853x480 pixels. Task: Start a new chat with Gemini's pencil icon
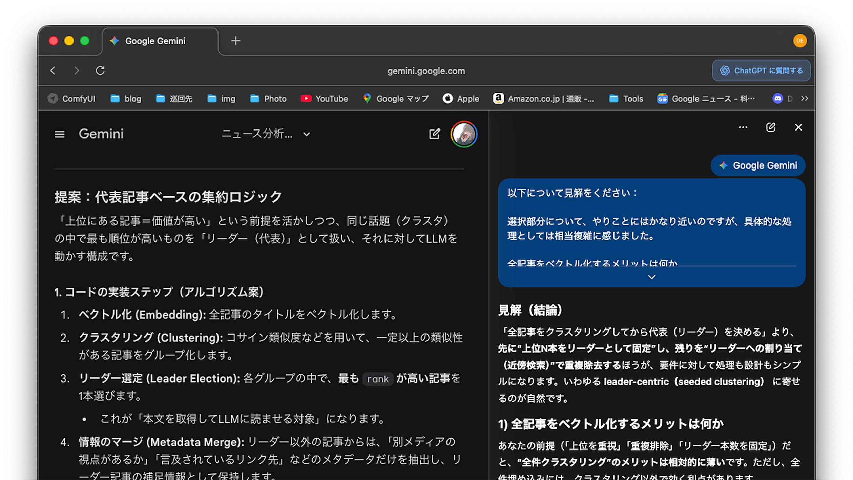coord(435,134)
